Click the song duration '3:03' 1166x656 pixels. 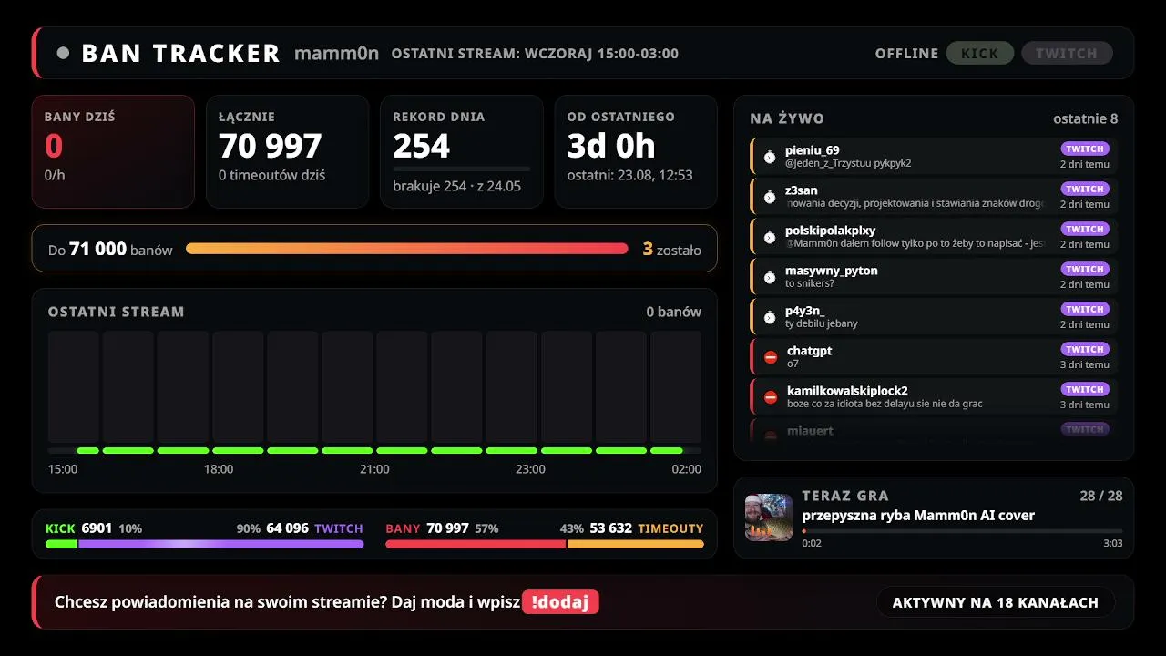1113,543
